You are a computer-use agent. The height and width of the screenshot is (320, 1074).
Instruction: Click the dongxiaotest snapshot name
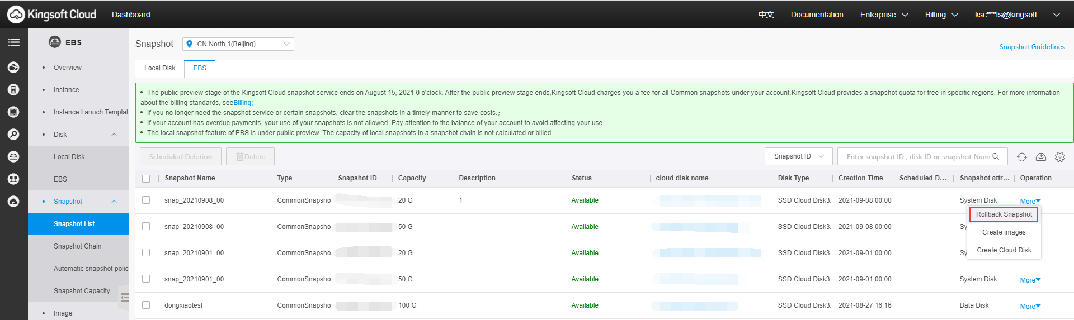coord(183,305)
